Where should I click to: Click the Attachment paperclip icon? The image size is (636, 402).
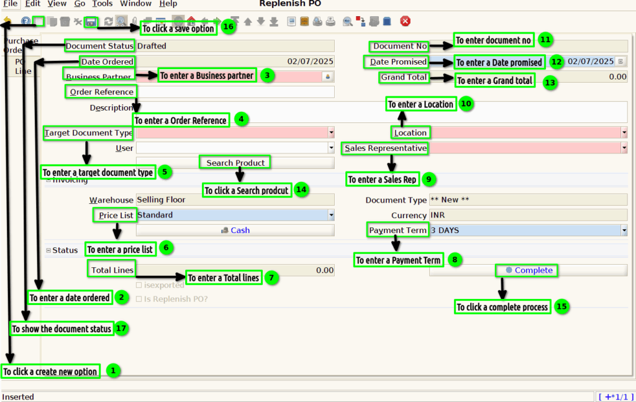135,21
